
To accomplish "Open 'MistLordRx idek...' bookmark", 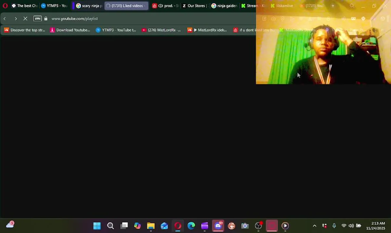I will point(207,30).
